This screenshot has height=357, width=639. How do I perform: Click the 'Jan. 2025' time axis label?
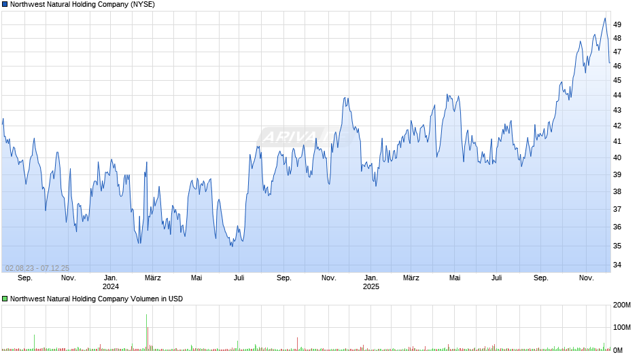click(371, 282)
